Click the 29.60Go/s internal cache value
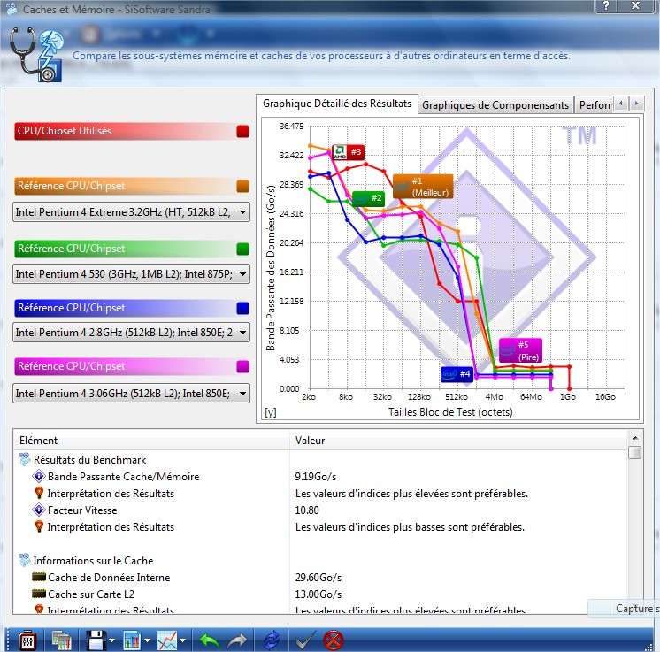 coord(318,578)
